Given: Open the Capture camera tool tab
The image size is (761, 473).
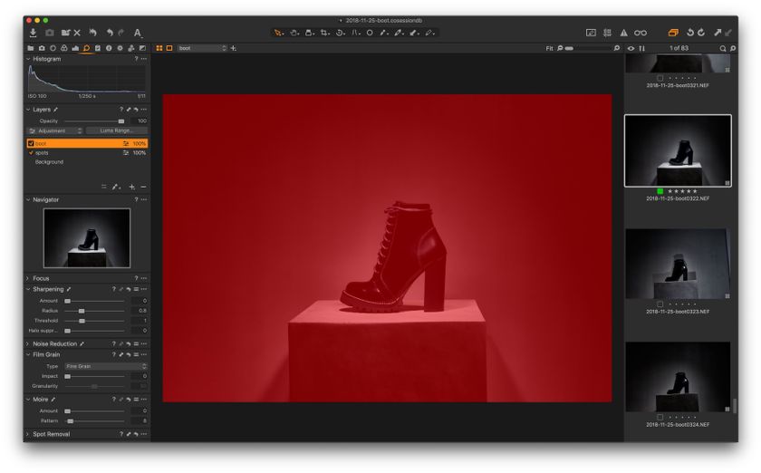Looking at the screenshot, I should 42,48.
